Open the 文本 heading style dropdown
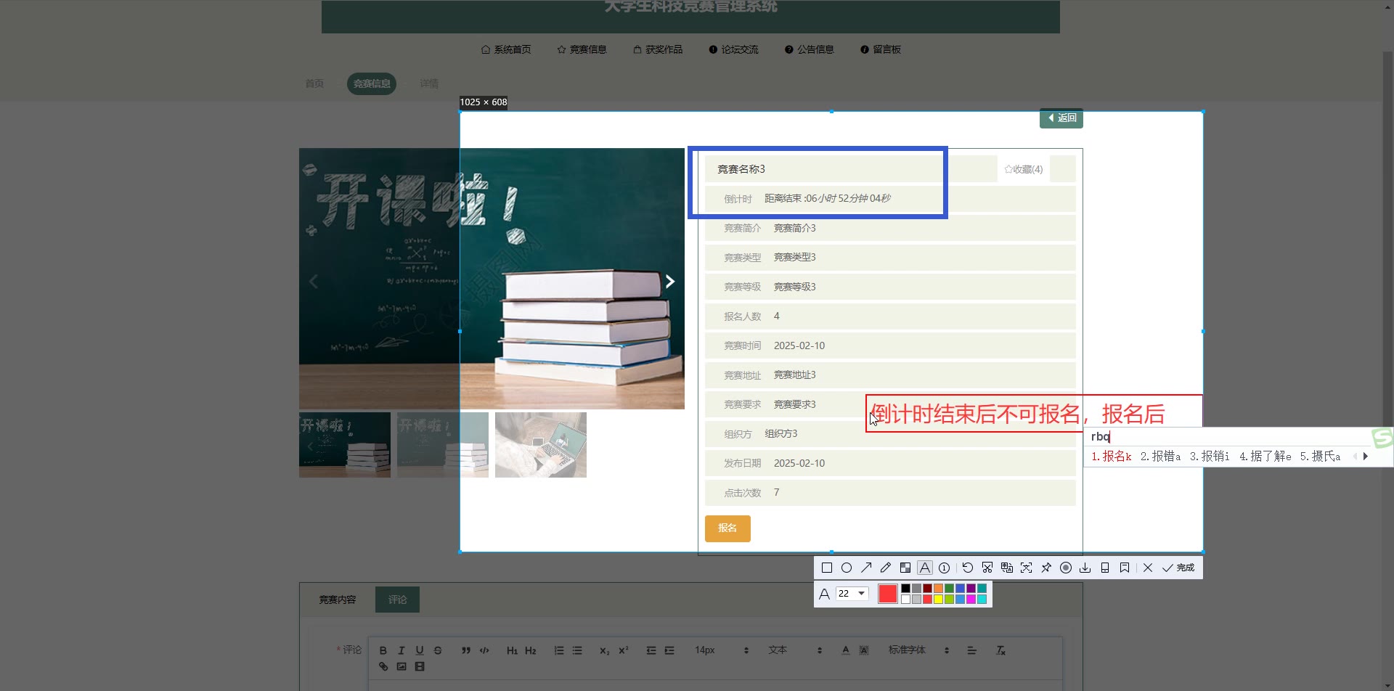The width and height of the screenshot is (1394, 691). 795,650
